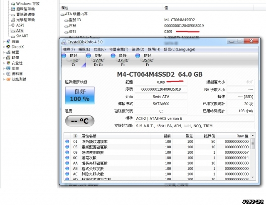The width and height of the screenshot is (266, 205).
Task: Select the F: drive tab
Action: point(147,60)
